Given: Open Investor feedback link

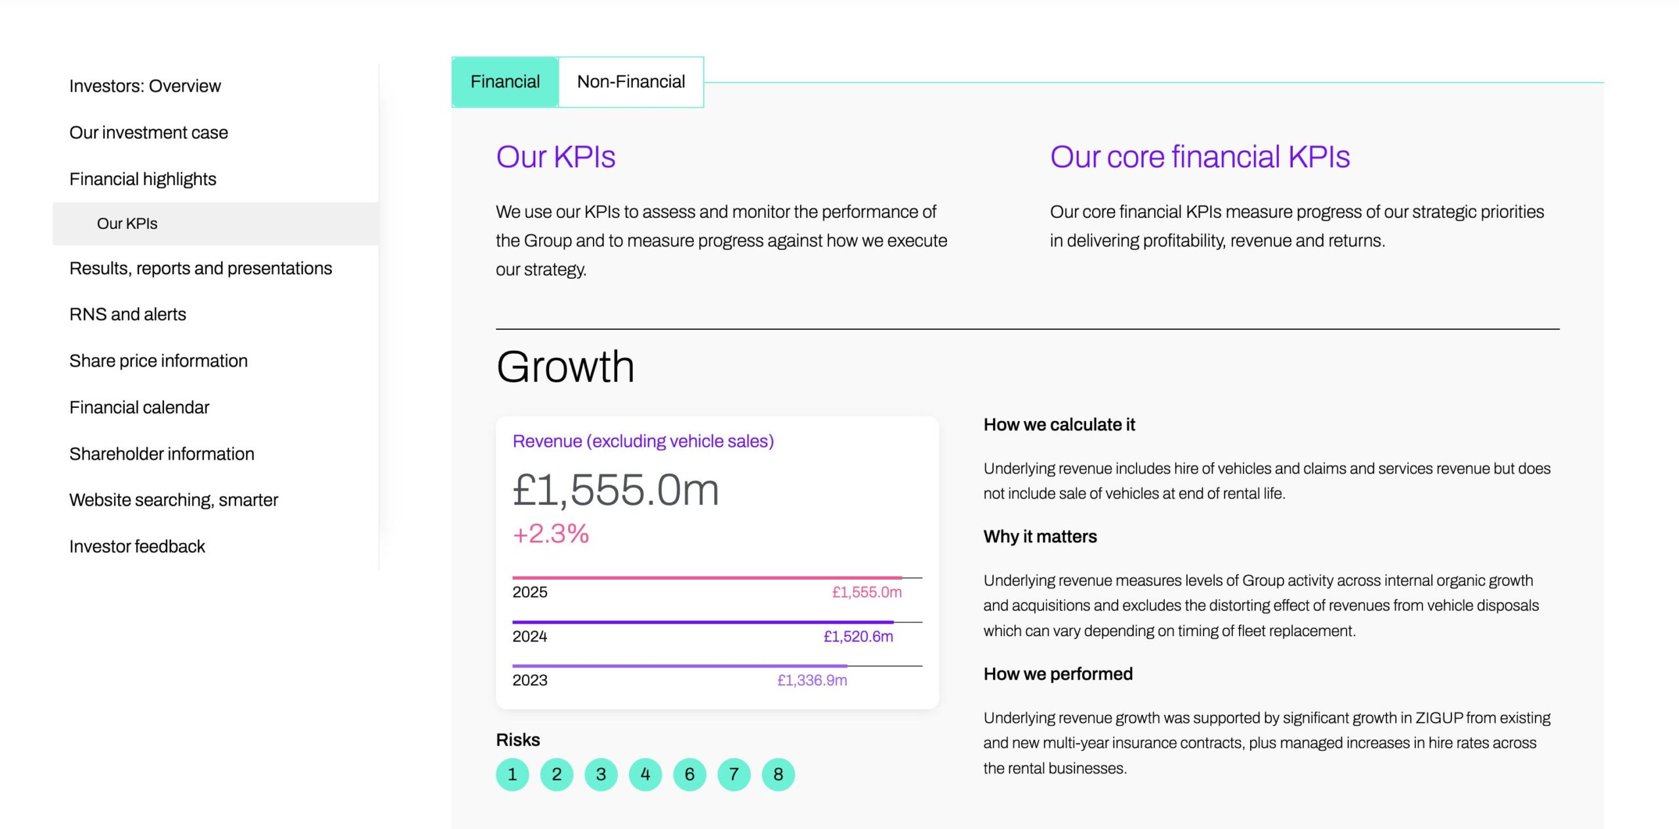Looking at the screenshot, I should pyautogui.click(x=137, y=546).
